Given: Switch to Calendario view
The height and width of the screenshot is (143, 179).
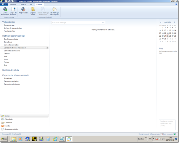Looking at the screenshot, I should coord(7,119).
